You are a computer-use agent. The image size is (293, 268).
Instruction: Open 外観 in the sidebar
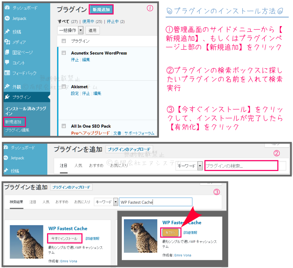click(x=17, y=87)
